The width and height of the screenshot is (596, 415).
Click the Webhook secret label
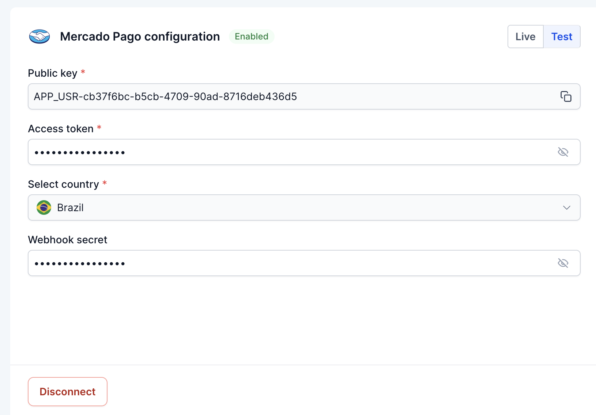tap(68, 240)
